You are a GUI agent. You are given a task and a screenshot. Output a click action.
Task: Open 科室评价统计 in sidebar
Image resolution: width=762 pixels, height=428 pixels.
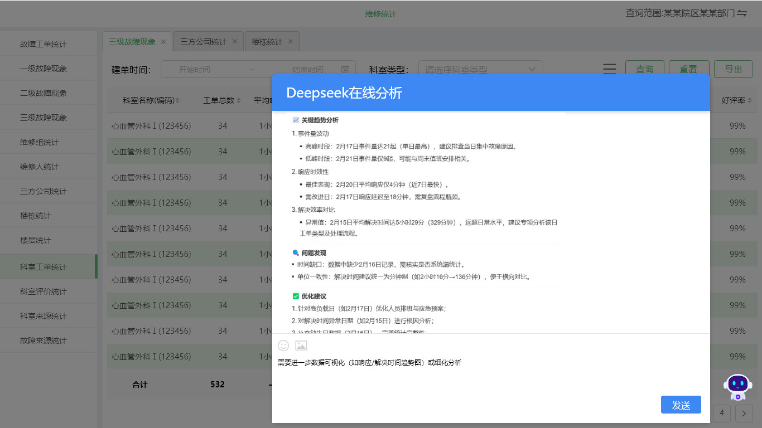[49, 291]
